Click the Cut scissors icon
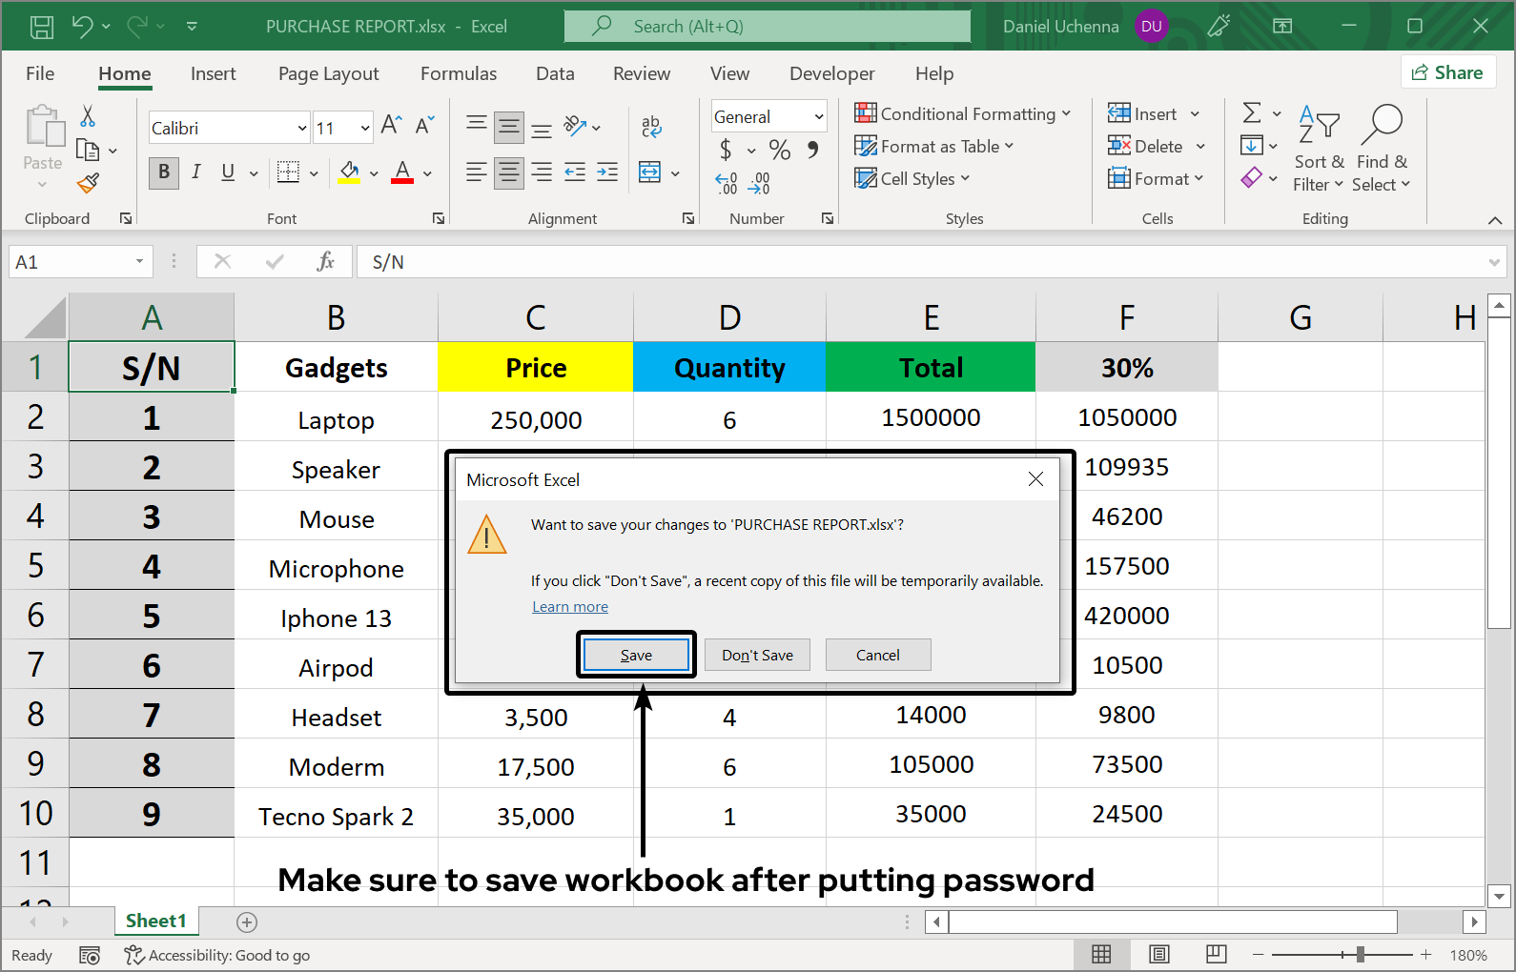 [x=88, y=116]
